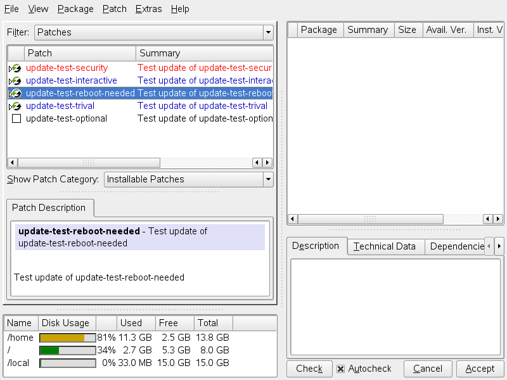Viewport: 507px width, 380px height.
Task: Toggle the Autocheck checkbox
Action: point(340,369)
